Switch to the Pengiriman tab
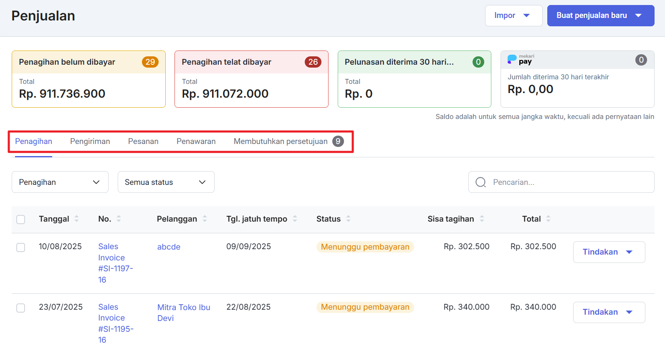This screenshot has width=665, height=351. (90, 141)
